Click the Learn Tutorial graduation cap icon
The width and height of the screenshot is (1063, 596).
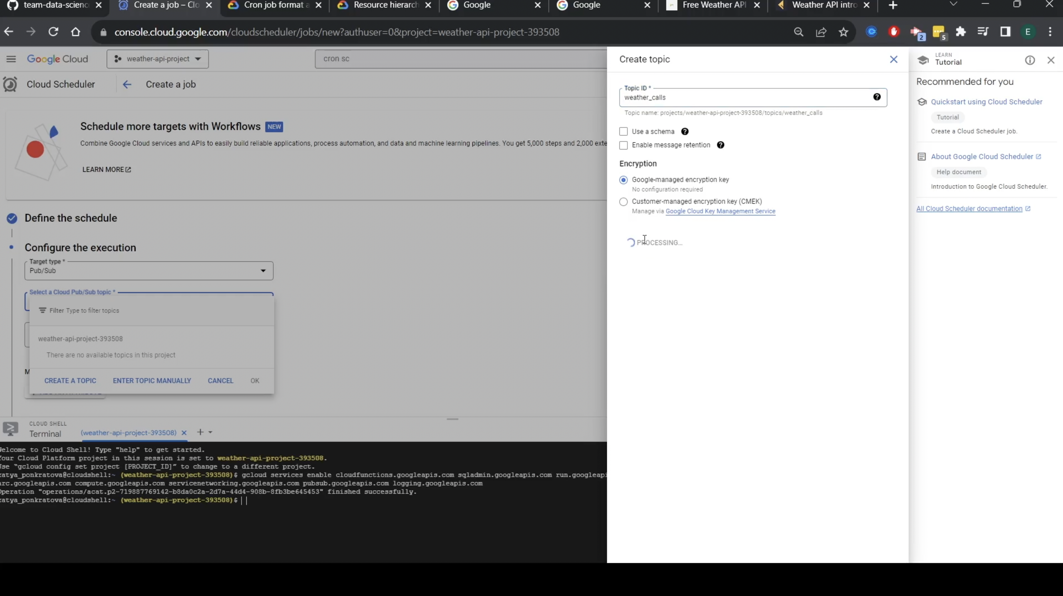[x=923, y=60]
